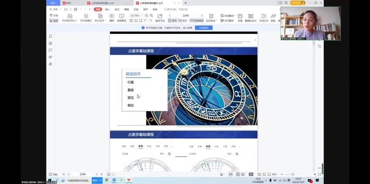Viewport: 370px width, 184px height.
Task: Toggle Single Page (单页) view
Action: (x=172, y=21)
